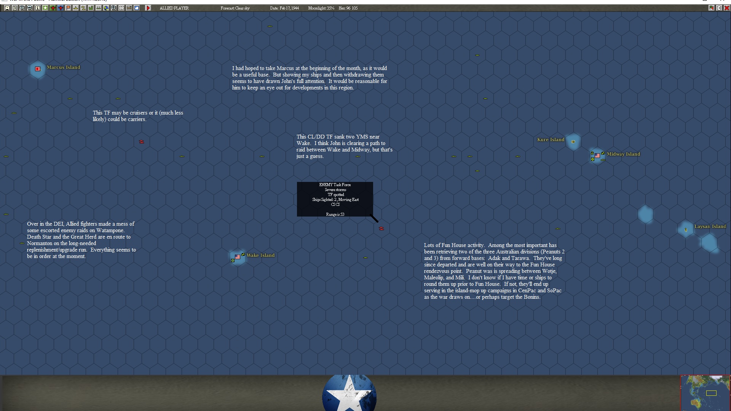
Task: Click the save game floppy disk icon
Action: pos(7,8)
